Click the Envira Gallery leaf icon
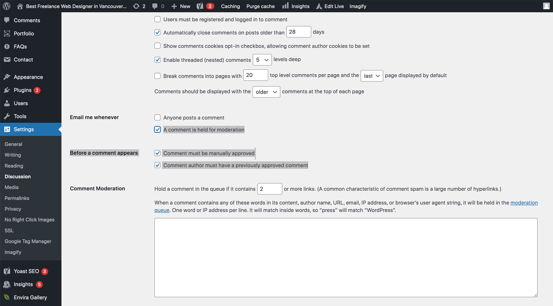Image resolution: width=553 pixels, height=306 pixels. click(7, 297)
